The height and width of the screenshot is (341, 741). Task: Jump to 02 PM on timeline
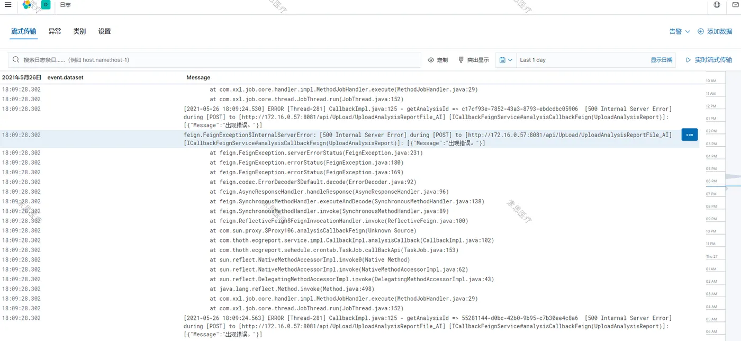coord(711,131)
